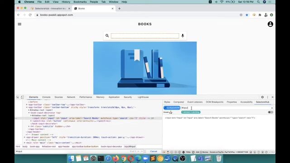This screenshot has width=290, height=163.
Task: Click the DevTools find bar containing #input
Action: 72,151
